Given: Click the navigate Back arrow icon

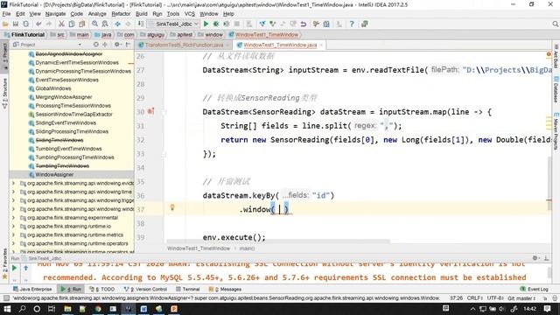Looking at the screenshot, I should (x=117, y=24).
